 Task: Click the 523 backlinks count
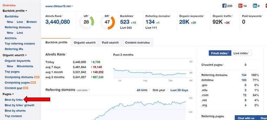pos(125,22)
